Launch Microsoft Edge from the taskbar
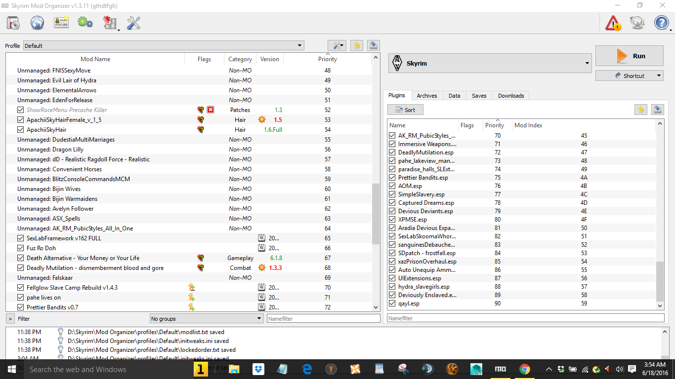This screenshot has height=379, width=675. [307, 369]
